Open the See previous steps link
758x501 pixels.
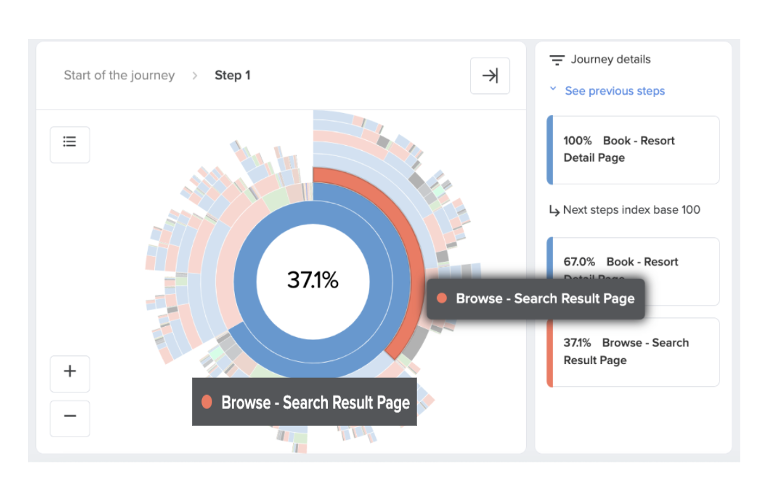615,91
